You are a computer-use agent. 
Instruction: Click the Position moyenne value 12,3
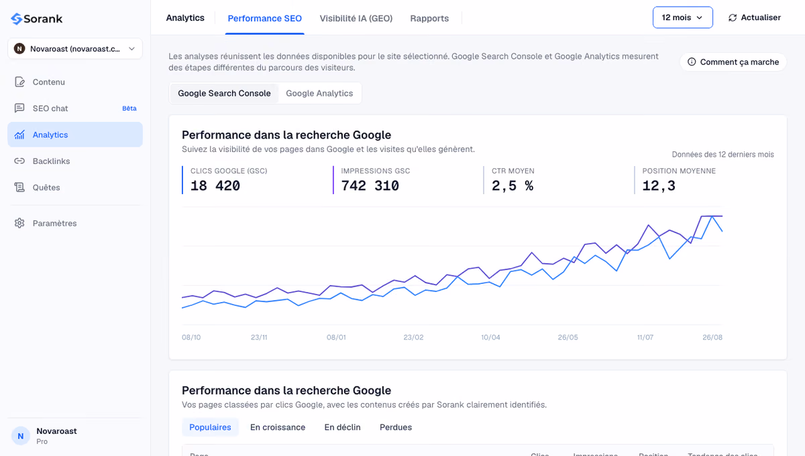[659, 185]
